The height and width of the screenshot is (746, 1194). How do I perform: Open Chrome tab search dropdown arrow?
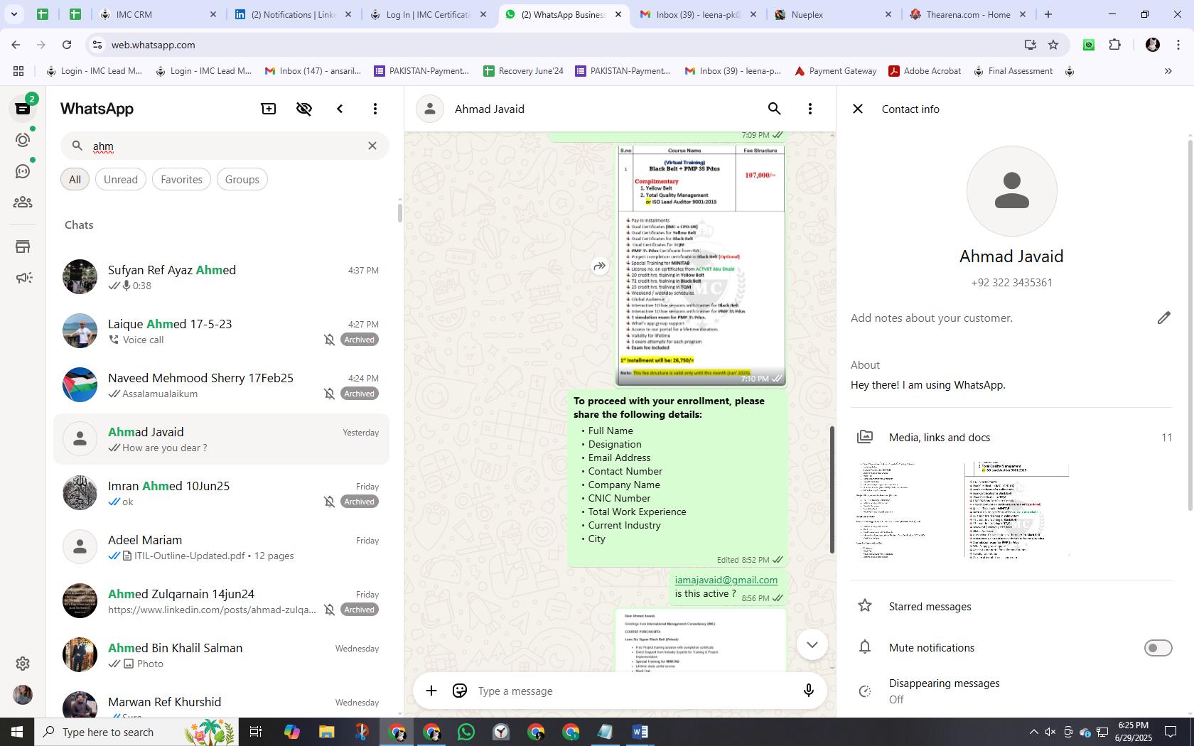pos(14,14)
